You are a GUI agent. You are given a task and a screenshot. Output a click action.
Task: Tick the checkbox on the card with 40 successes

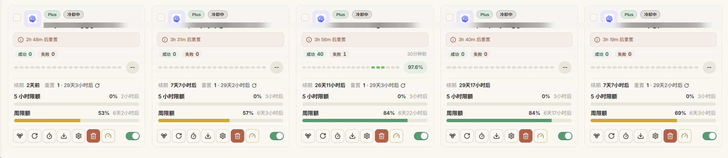tap(305, 17)
